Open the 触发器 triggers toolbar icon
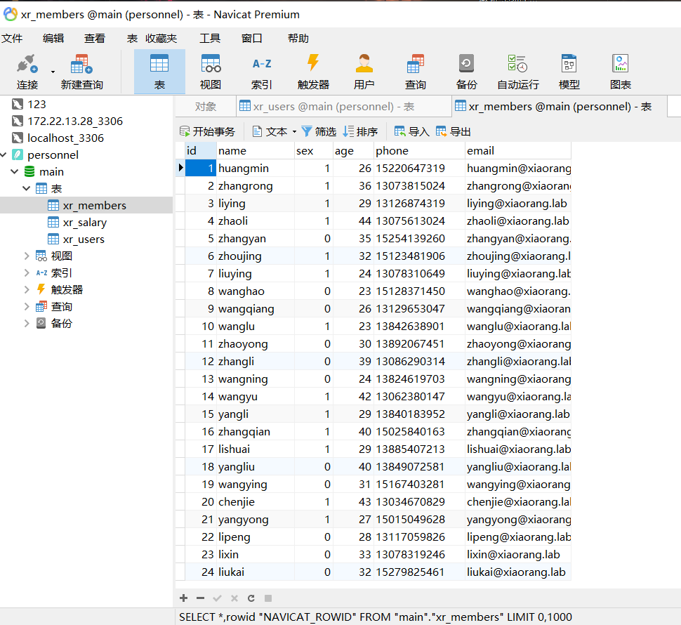Image resolution: width=681 pixels, height=625 pixels. click(313, 71)
